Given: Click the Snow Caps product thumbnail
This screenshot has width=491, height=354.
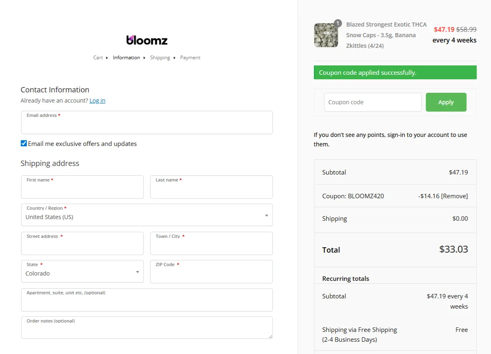Looking at the screenshot, I should 326,35.
